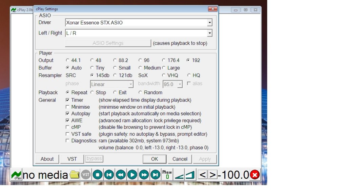
Task: Toggle the Autoplay checkbox
Action: (x=67, y=113)
